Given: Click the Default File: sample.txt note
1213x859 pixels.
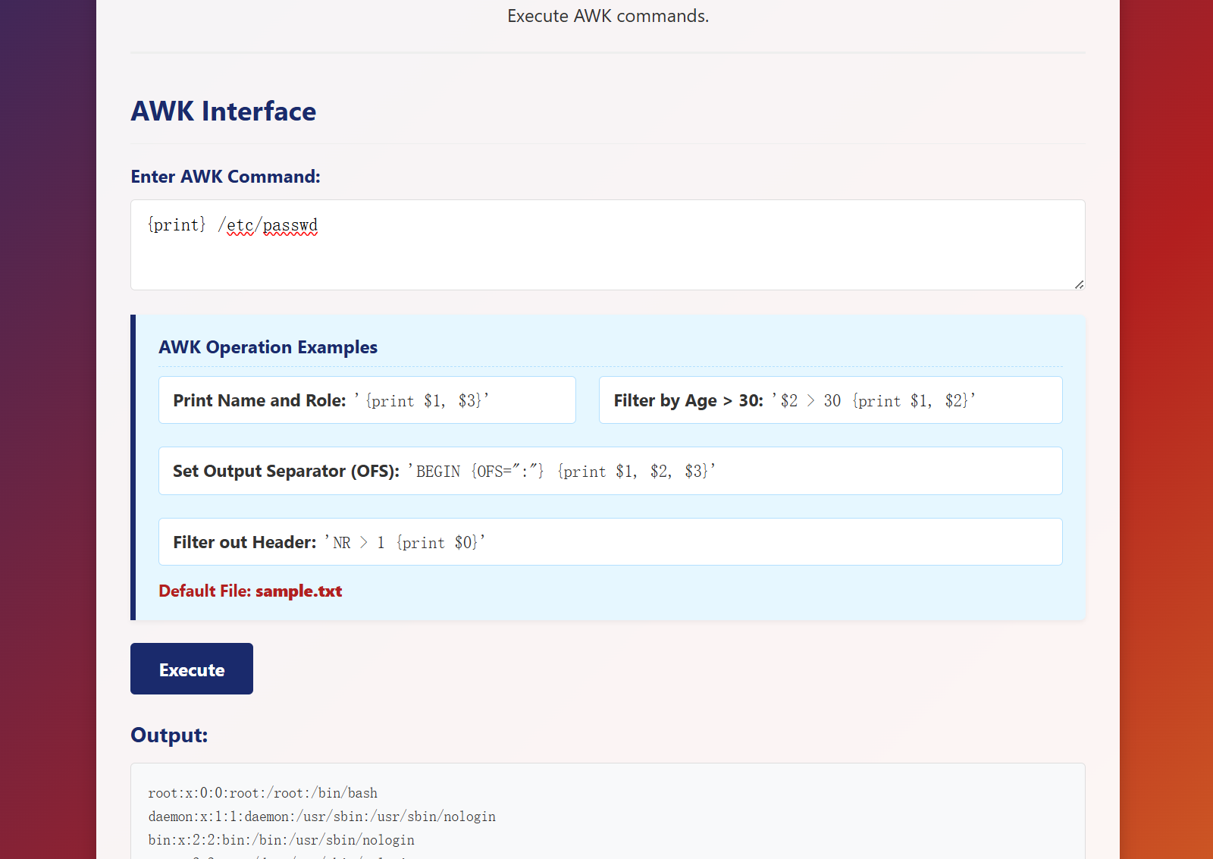Looking at the screenshot, I should point(250,591).
